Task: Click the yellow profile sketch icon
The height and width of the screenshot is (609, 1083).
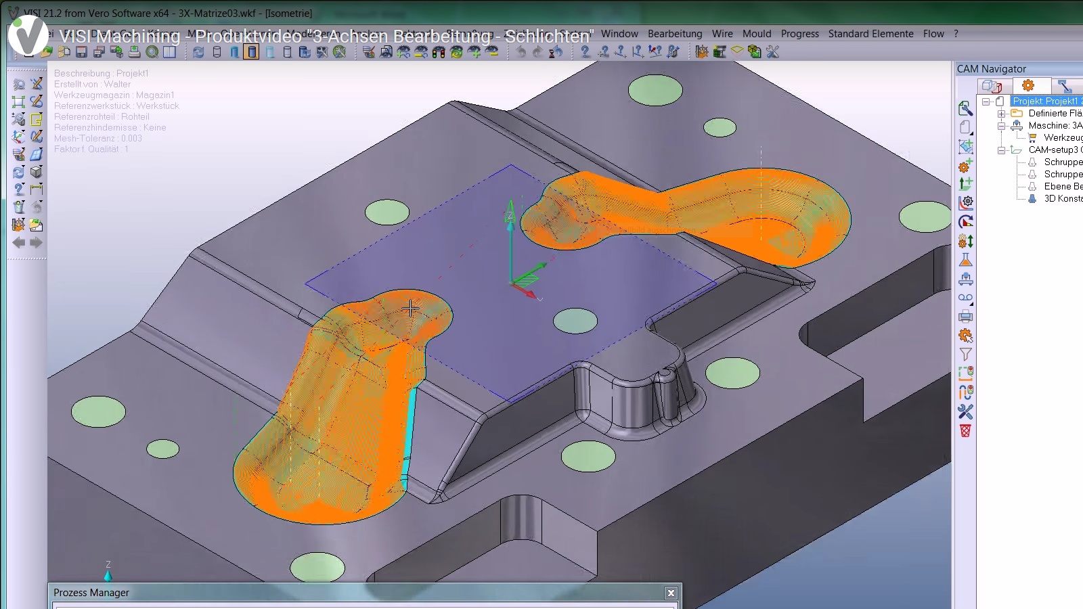Action: (37, 119)
